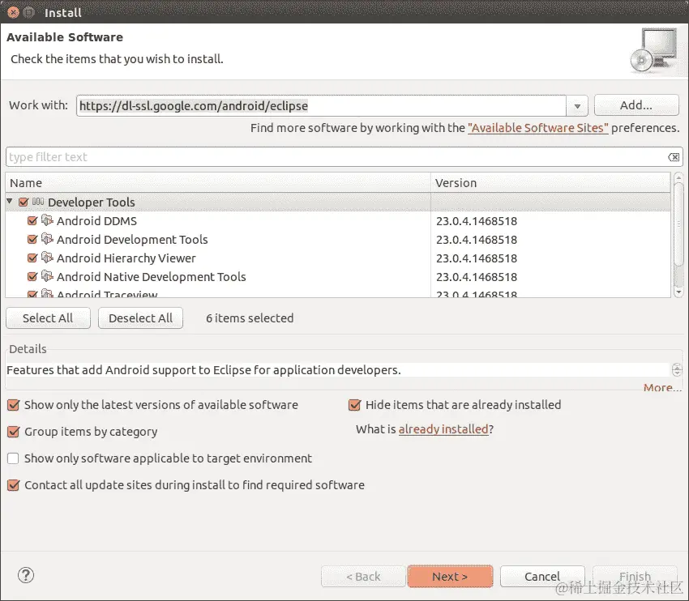Toggle Show only the latest versions checkbox

pyautogui.click(x=14, y=405)
